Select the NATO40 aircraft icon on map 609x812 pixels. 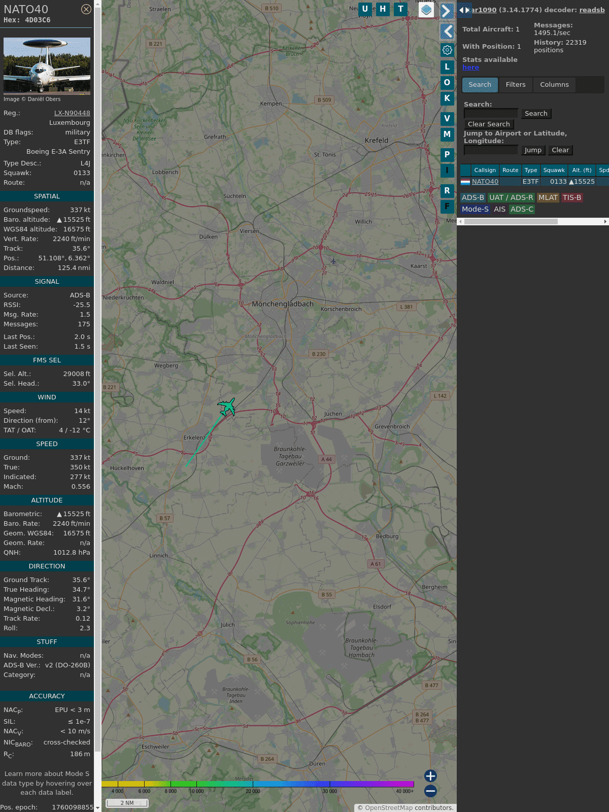pos(227,407)
